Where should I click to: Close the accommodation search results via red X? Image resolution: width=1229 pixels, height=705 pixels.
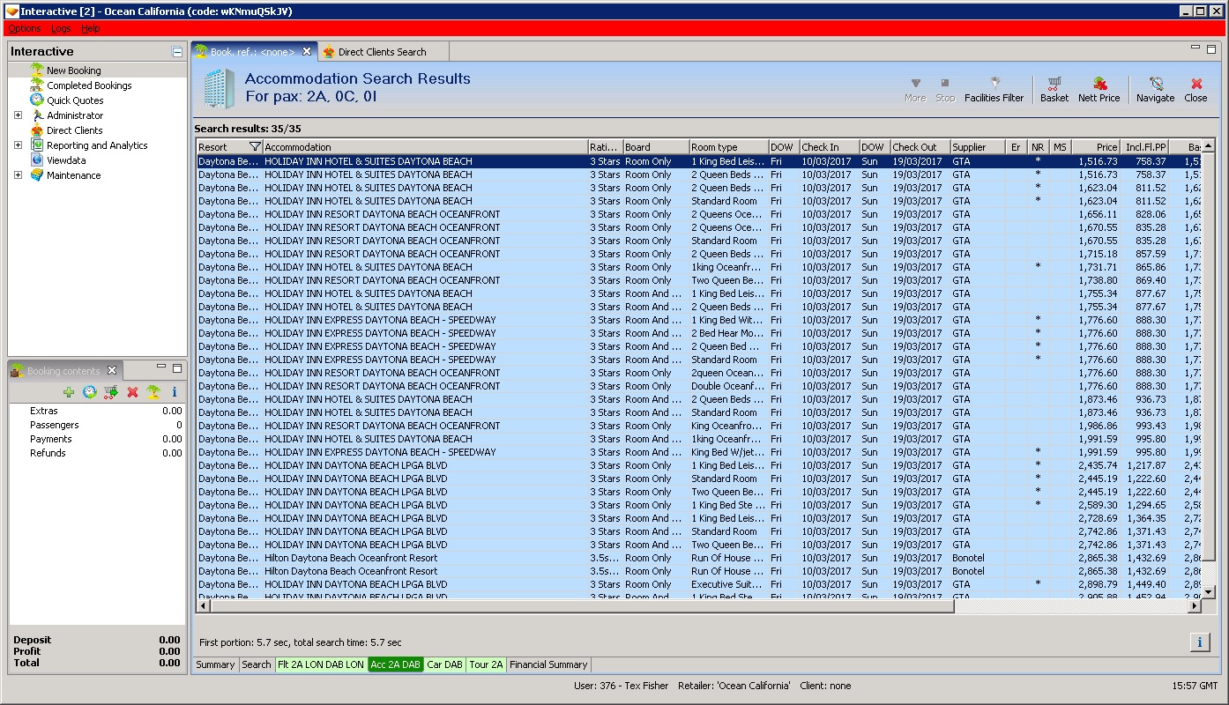pyautogui.click(x=1195, y=89)
